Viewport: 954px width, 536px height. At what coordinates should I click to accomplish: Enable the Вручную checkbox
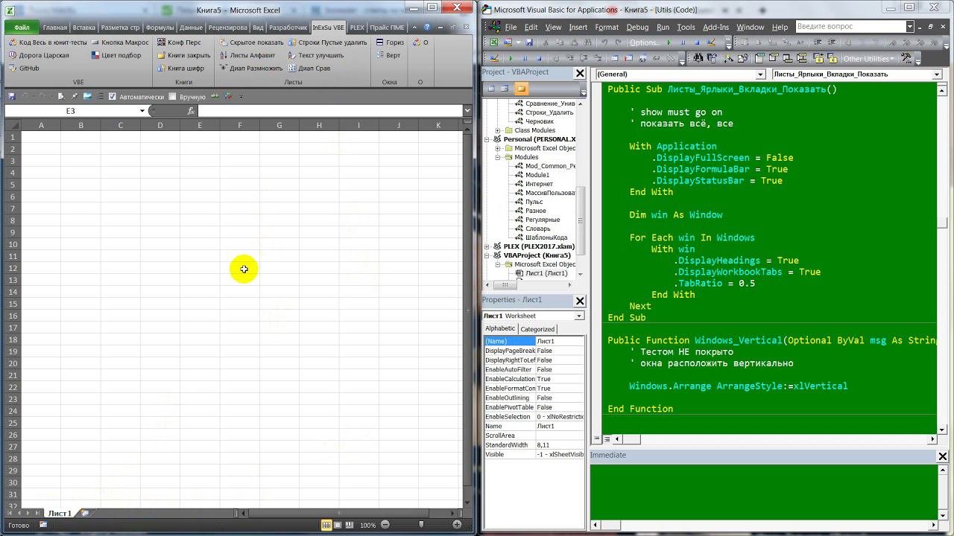173,97
